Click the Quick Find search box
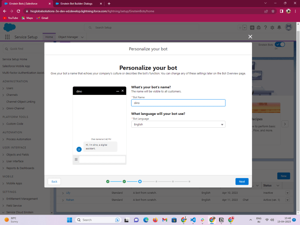The height and width of the screenshot is (225, 300). click(x=24, y=49)
